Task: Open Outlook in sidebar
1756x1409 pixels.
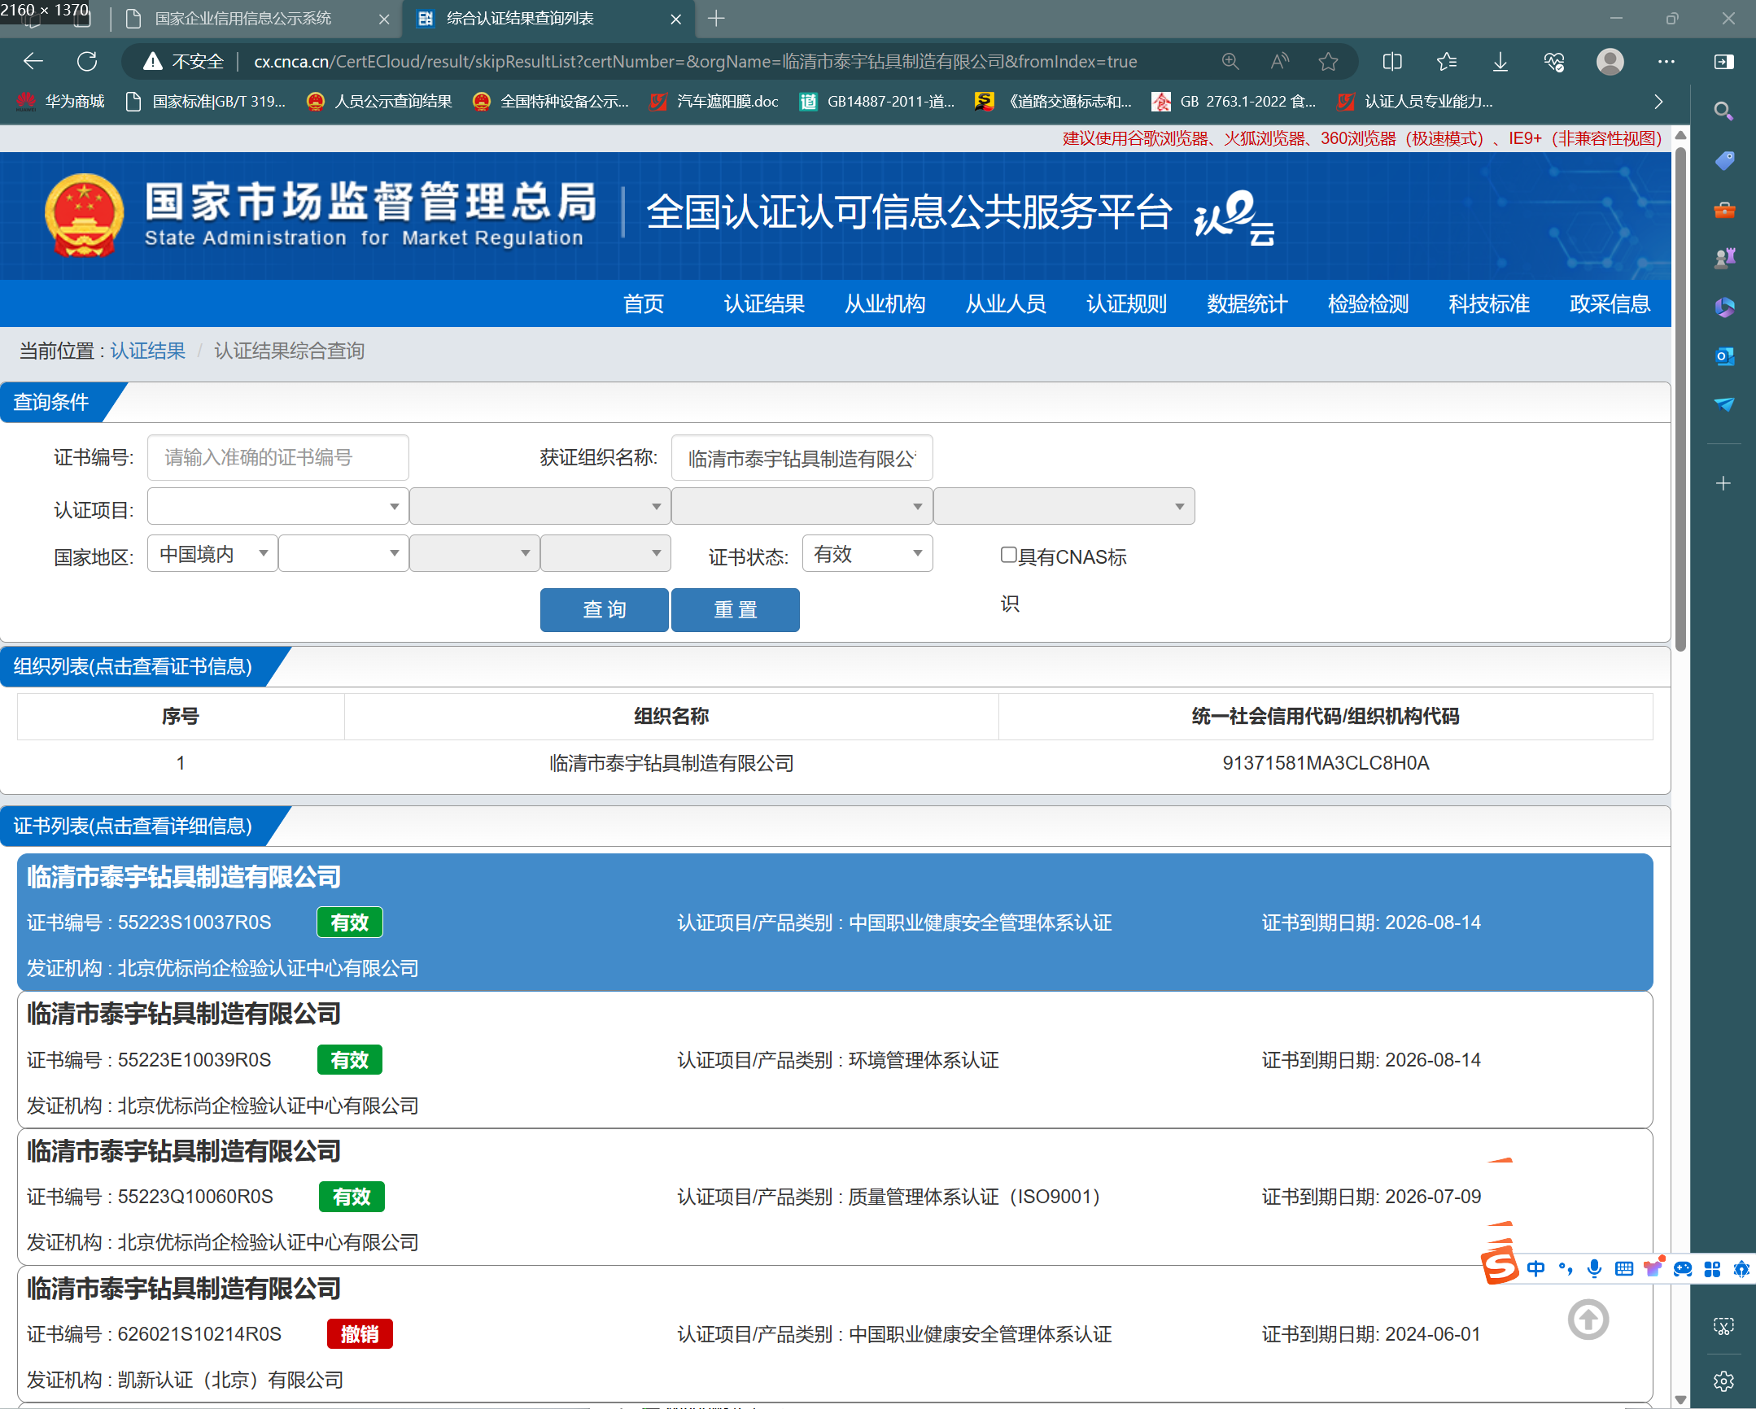Action: click(x=1723, y=356)
